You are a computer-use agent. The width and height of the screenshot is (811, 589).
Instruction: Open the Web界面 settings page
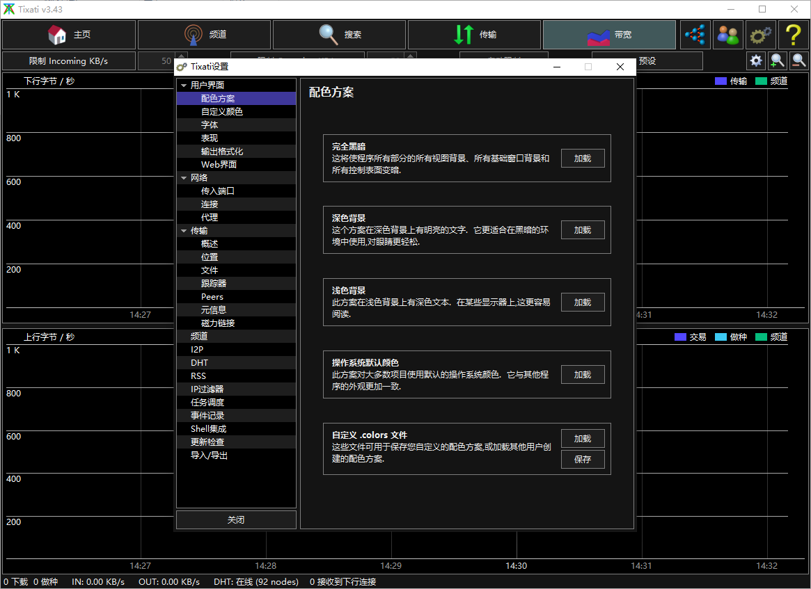click(x=237, y=164)
